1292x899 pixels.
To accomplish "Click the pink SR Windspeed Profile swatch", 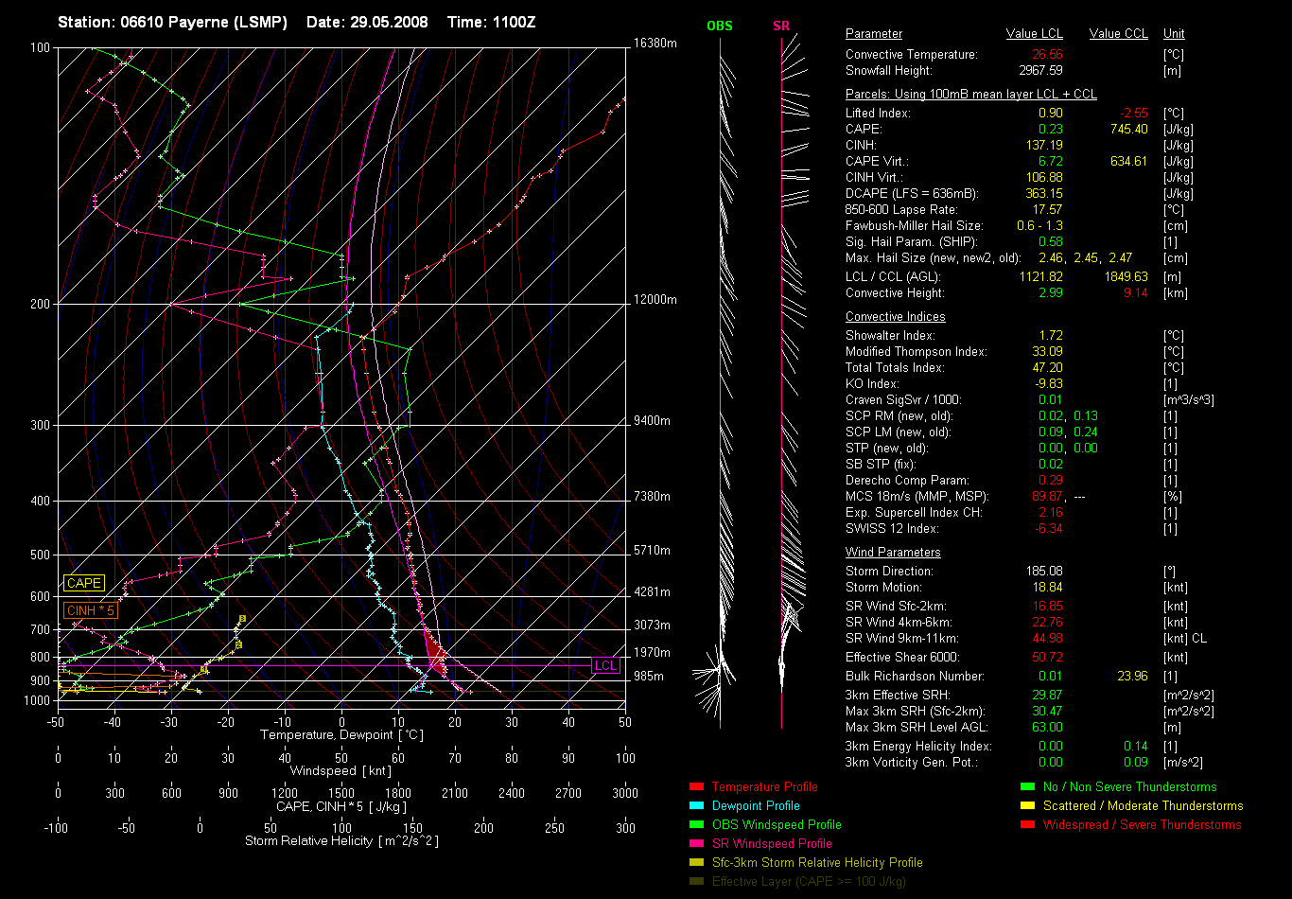I will pos(696,844).
